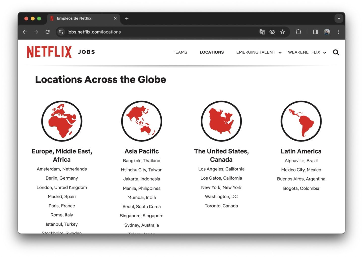Image resolution: width=363 pixels, height=257 pixels.
Task: Select Madrid, Spain
Action: click(62, 197)
